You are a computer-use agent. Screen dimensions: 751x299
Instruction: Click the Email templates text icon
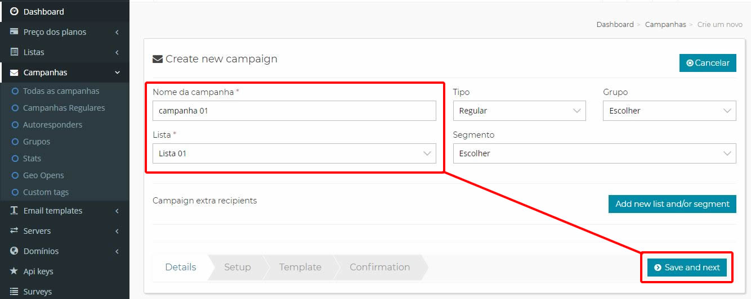[x=14, y=211]
